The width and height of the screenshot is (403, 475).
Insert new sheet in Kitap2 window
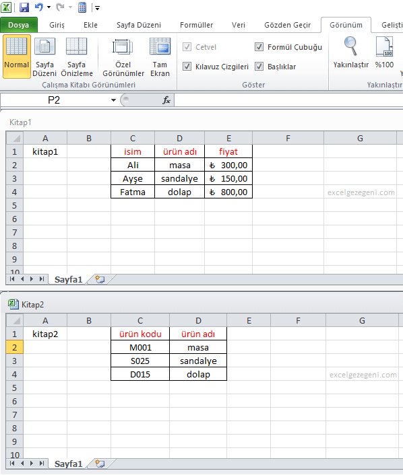click(x=100, y=464)
